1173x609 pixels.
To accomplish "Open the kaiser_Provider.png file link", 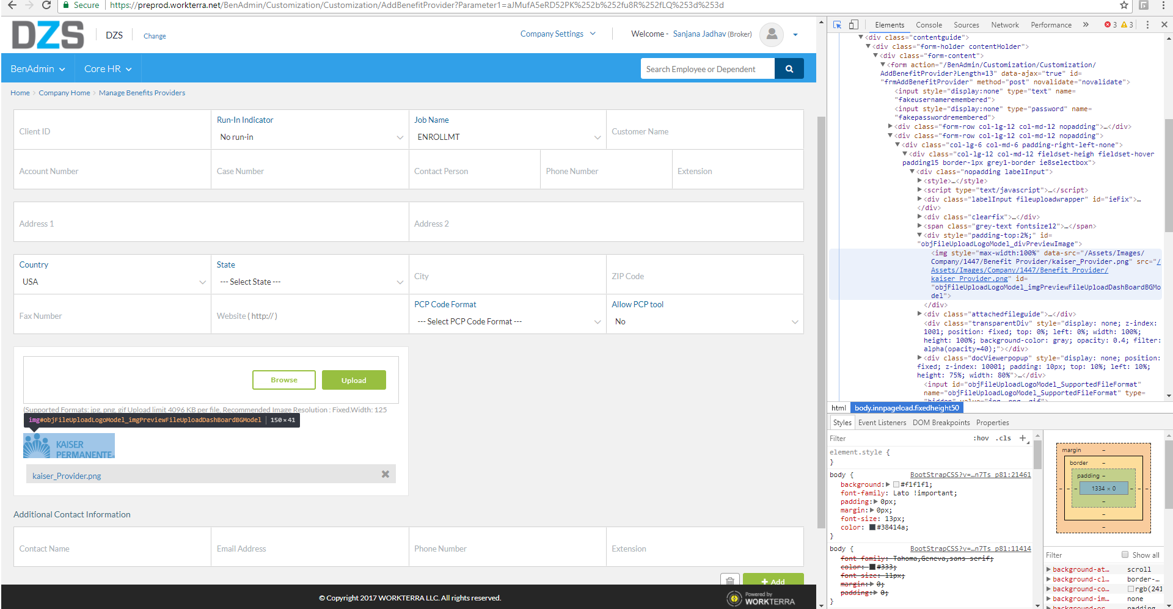I will tap(67, 476).
